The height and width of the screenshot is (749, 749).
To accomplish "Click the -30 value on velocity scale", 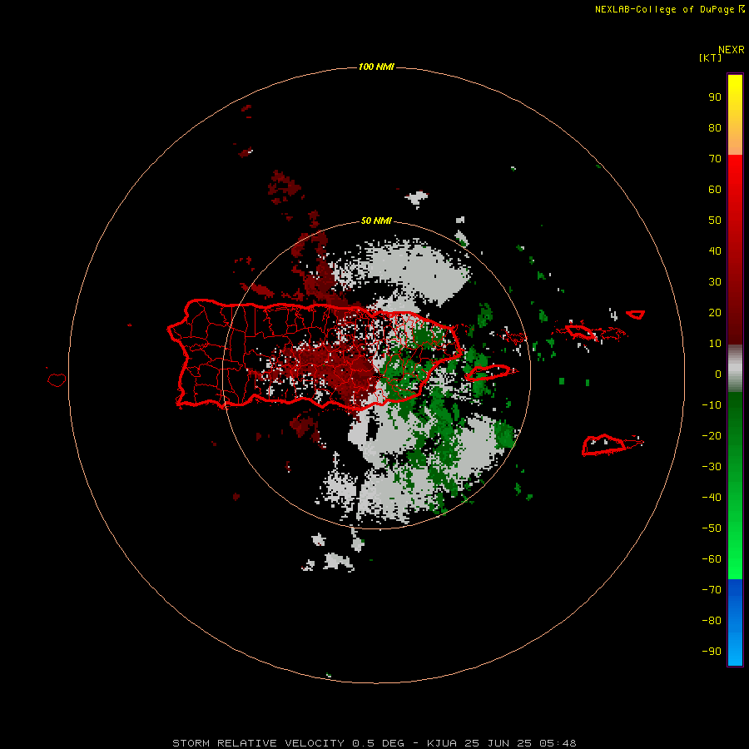I will (712, 467).
